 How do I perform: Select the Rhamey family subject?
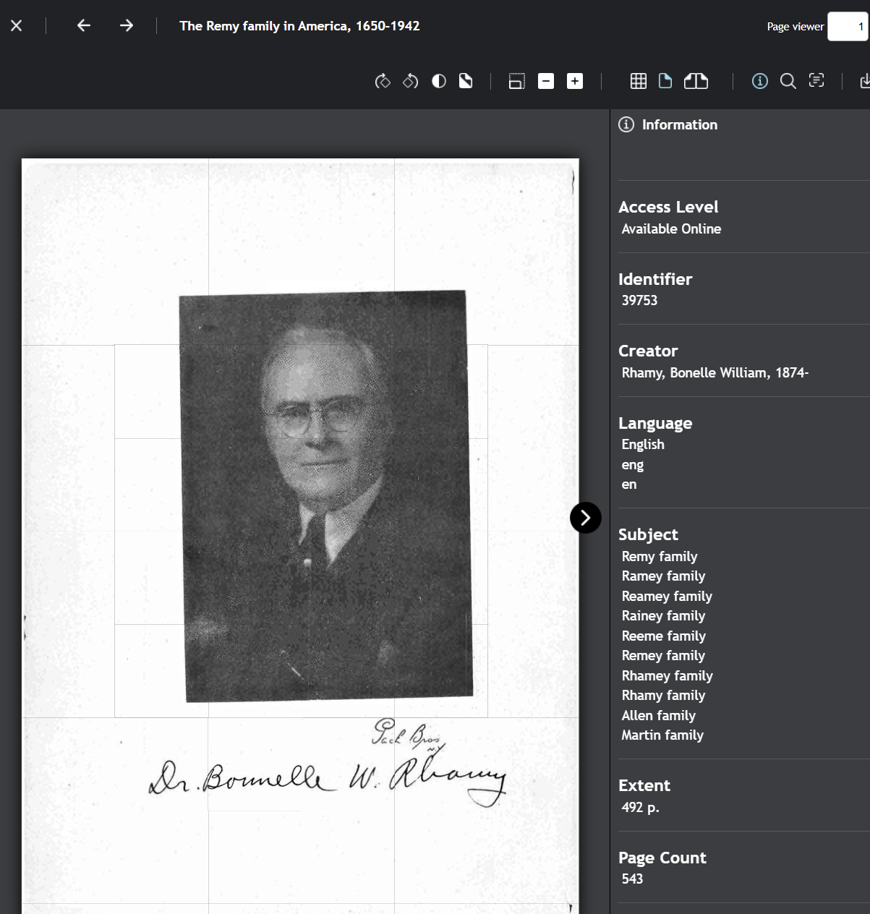click(668, 675)
